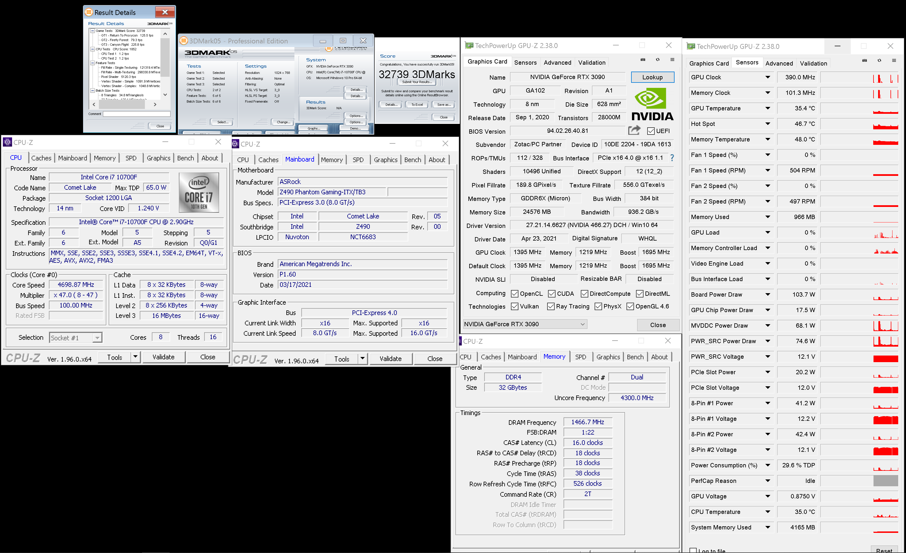Toggle the UEFI checkbox
906x553 pixels.
[651, 131]
